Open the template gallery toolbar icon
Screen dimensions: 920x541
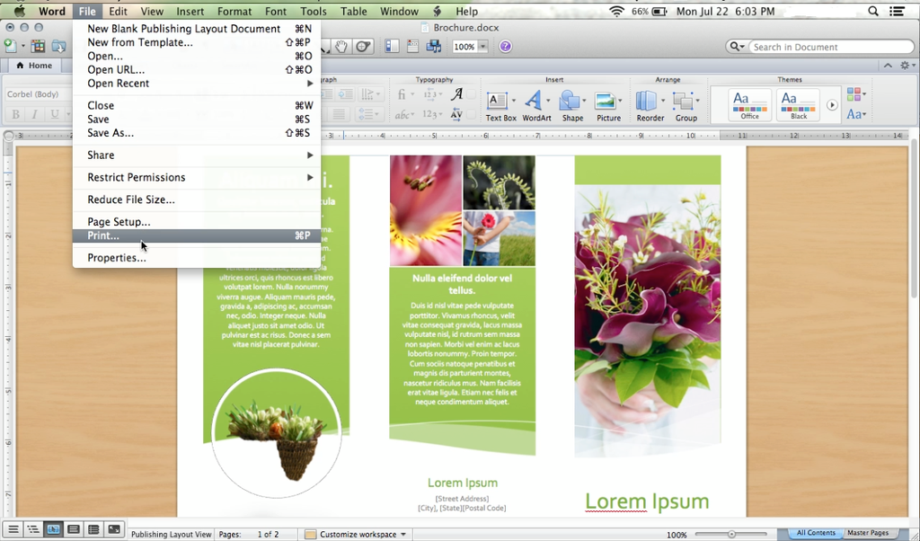[x=38, y=47]
